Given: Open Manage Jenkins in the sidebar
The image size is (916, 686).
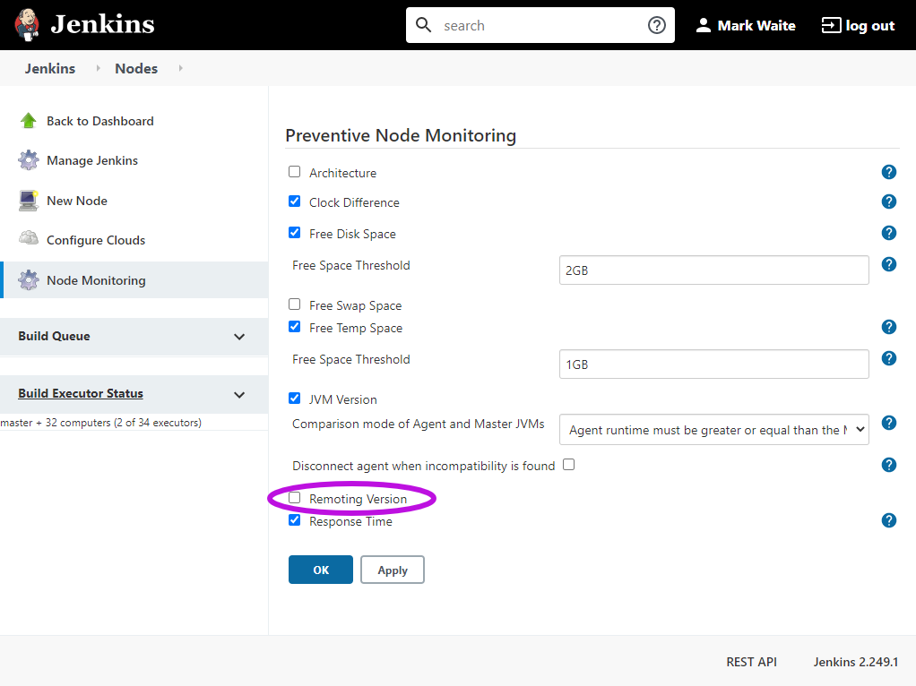Looking at the screenshot, I should [x=92, y=160].
